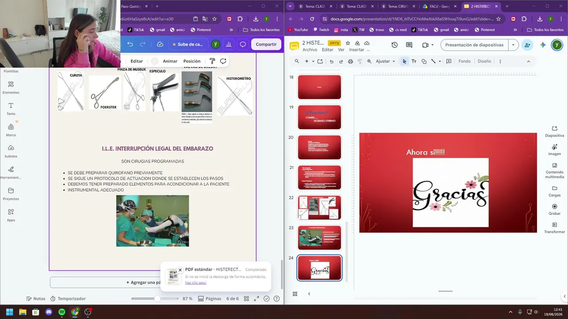Open Archivo menu in Google Slides
The image size is (568, 319).
click(310, 50)
